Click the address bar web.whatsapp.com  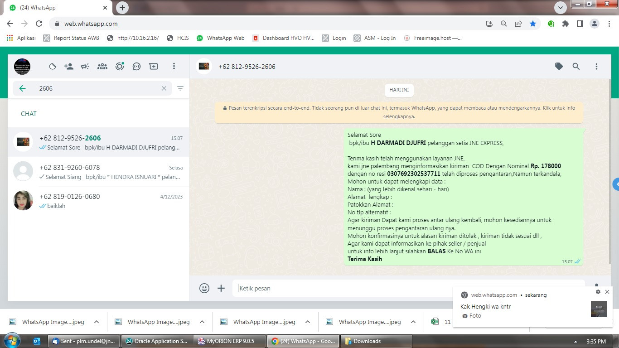pyautogui.click(x=91, y=24)
